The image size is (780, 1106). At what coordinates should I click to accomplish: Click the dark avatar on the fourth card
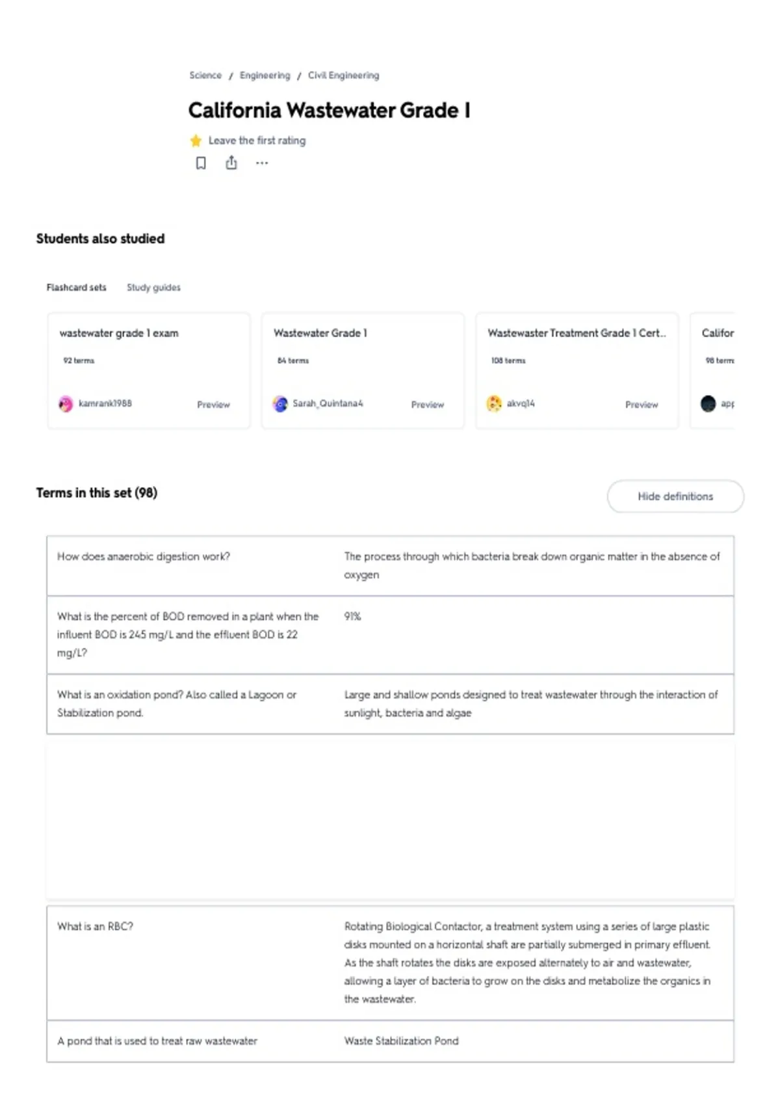pos(708,404)
